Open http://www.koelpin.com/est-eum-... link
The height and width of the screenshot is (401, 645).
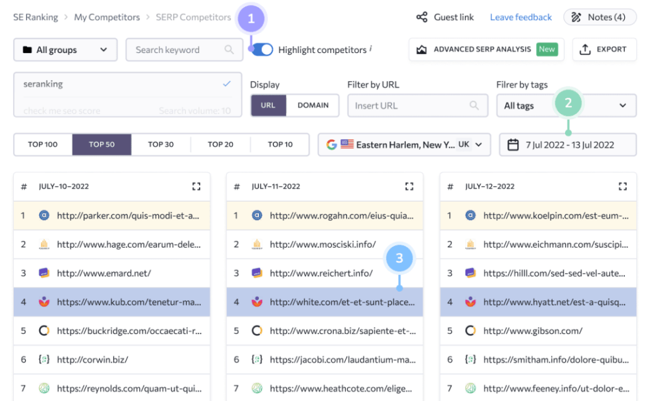click(x=556, y=216)
